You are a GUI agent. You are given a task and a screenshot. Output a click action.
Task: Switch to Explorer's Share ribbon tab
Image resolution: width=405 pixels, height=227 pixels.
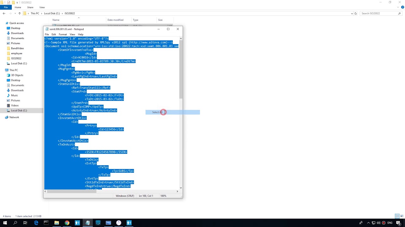[x=30, y=7]
